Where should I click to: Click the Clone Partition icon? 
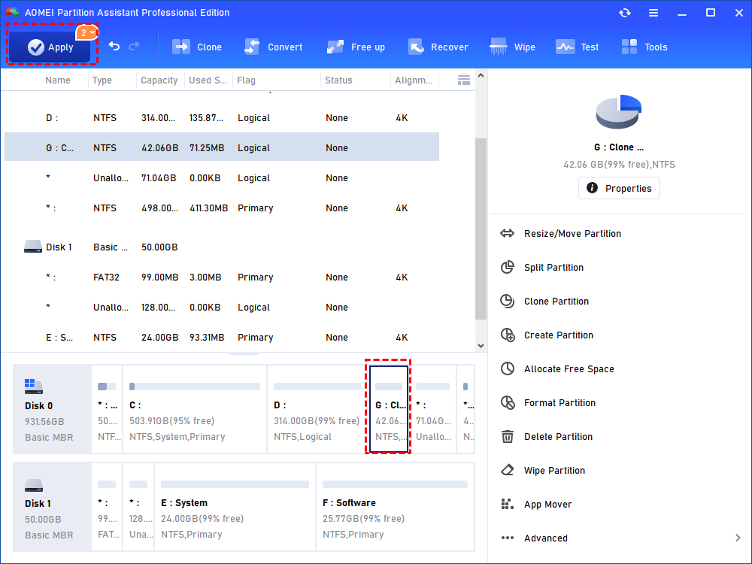508,301
